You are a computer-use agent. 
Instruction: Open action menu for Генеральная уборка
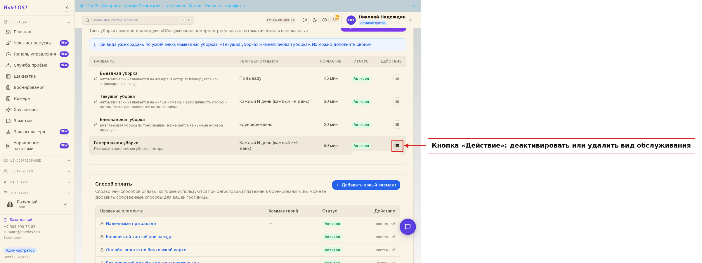397,146
